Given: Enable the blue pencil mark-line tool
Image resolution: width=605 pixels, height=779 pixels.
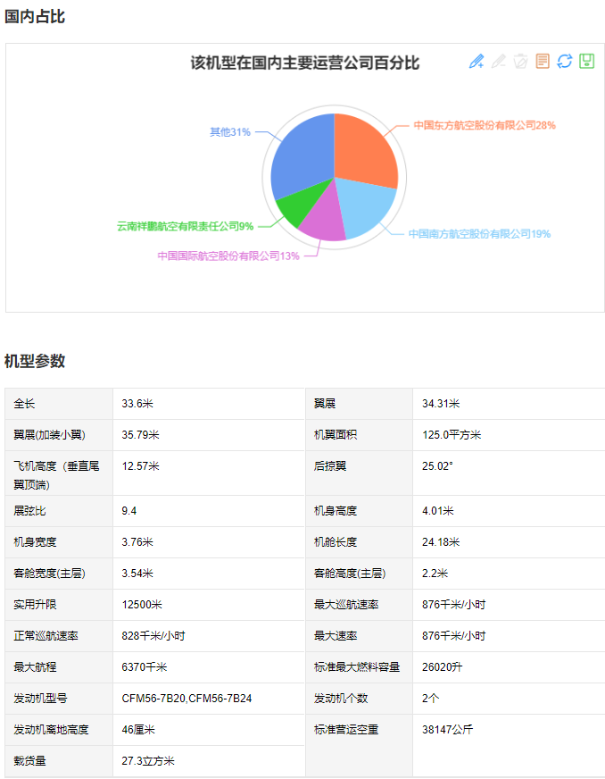Looking at the screenshot, I should [477, 61].
